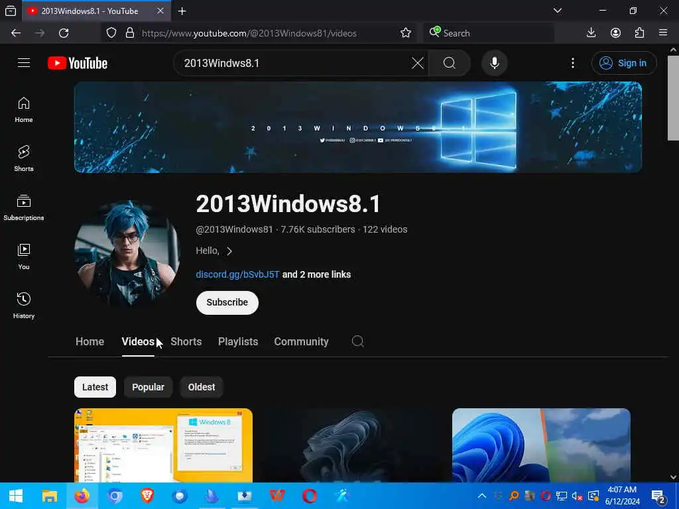Go back with browser back arrow
The image size is (679, 509).
[16, 33]
